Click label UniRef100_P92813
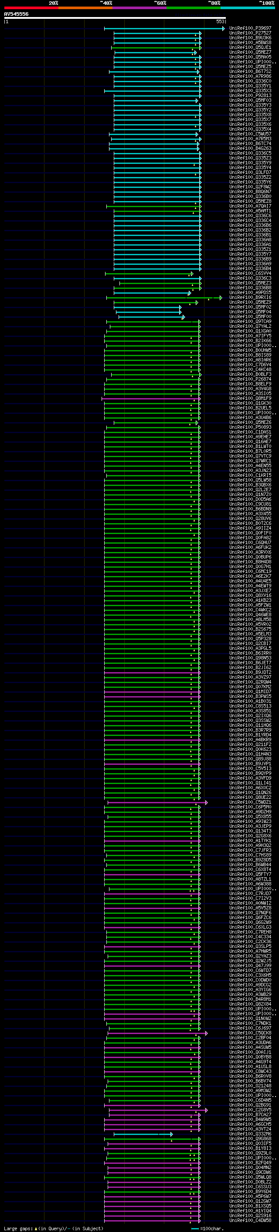Viewport: 279px width, 1232px height. tap(250, 95)
